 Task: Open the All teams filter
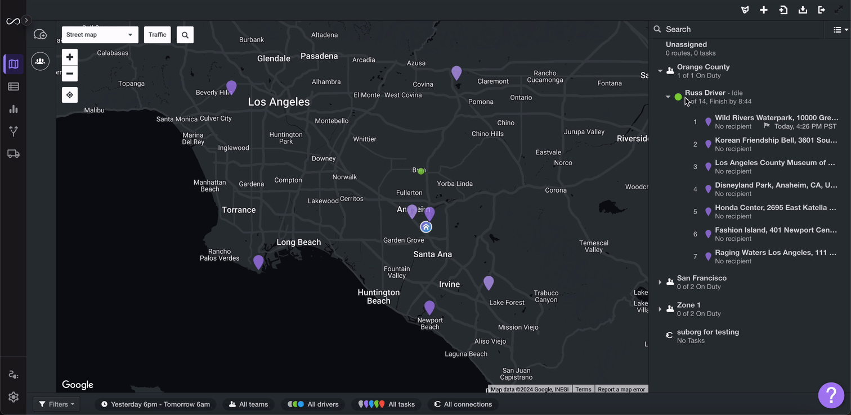tap(248, 404)
